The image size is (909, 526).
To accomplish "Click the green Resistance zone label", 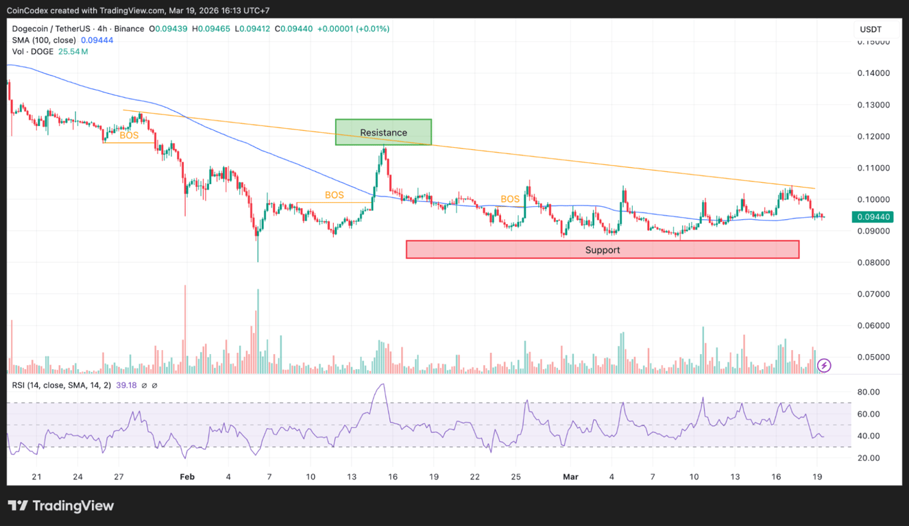I will coord(383,132).
